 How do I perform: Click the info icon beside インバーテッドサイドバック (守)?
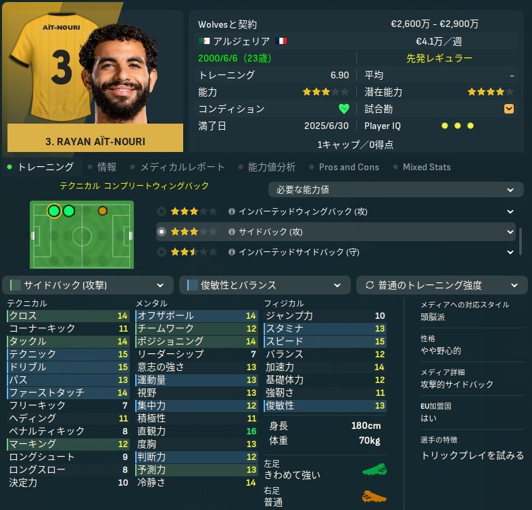pyautogui.click(x=232, y=252)
